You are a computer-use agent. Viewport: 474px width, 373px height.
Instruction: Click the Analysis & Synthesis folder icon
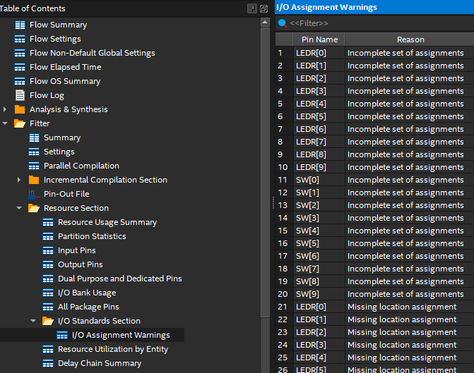point(20,109)
